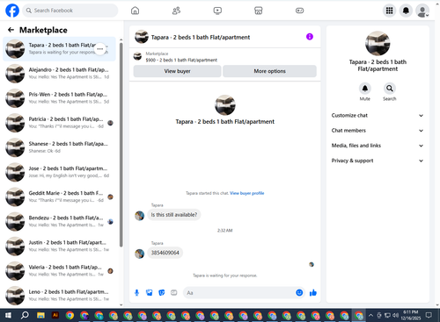440x322 pixels.
Task: Open the emoji picker in message box
Action: click(x=299, y=292)
